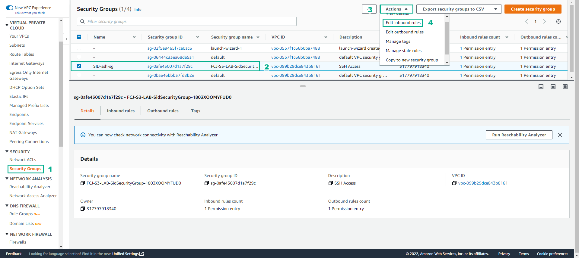
Task: Set split panel to half height
Action: 553,87
